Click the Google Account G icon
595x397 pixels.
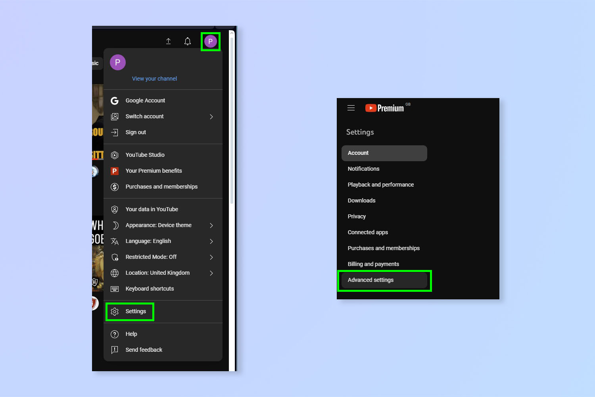point(115,101)
